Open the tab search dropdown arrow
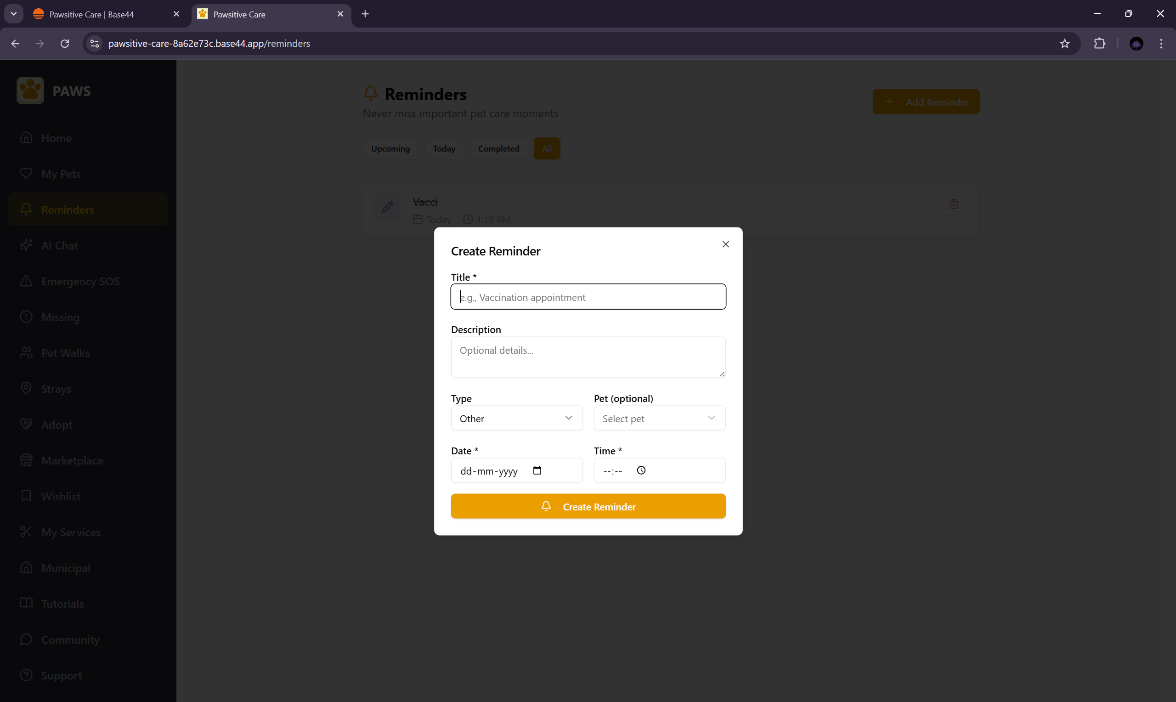1176x702 pixels. click(14, 14)
